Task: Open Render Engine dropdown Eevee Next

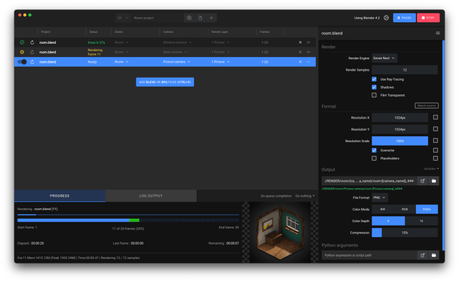Action: 384,58
